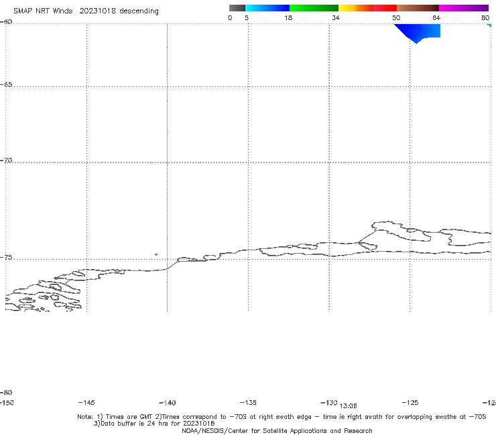Click the "-130" longitude axis label
Viewport: 496px width, 435px height.
click(329, 402)
